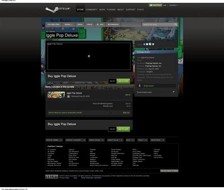Open the SEGA publisher catalog

click(x=134, y=149)
